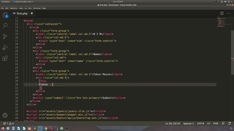Open the system menu arrow in top bar
Screen dimensions: 234x131
(x=232, y=1)
